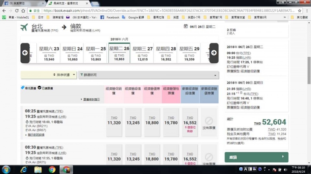Expand flight details for 08:25 flight
This screenshot has width=311, height=174.
36,135
